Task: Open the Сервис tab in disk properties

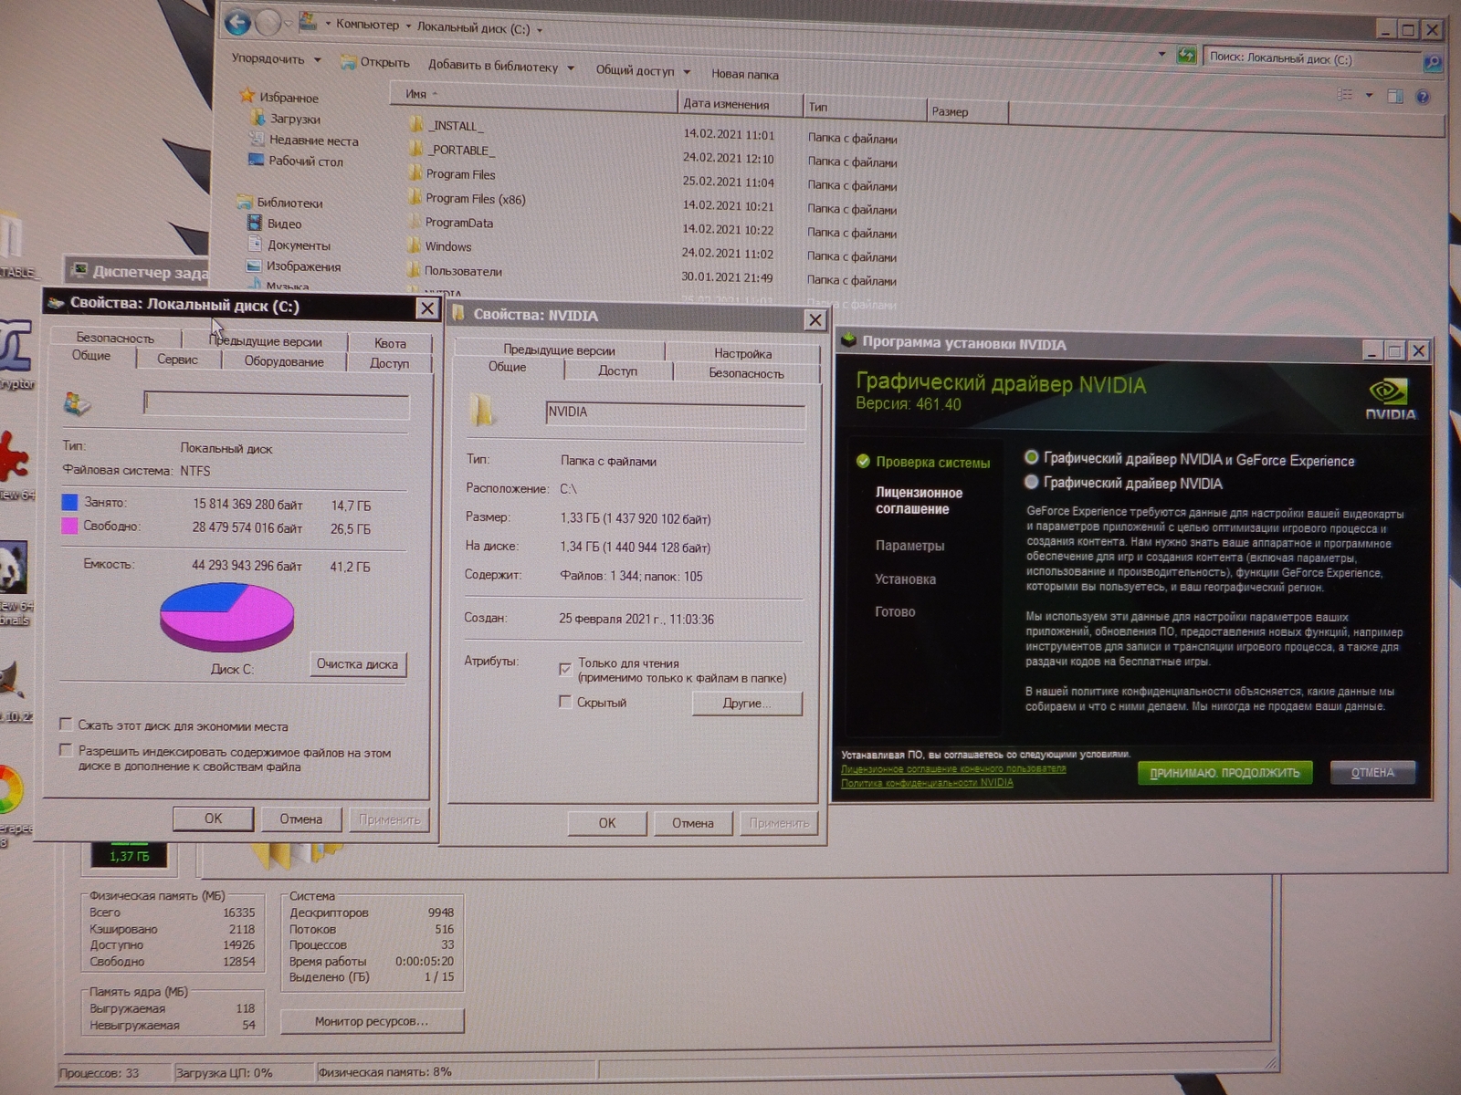Action: pos(177,360)
